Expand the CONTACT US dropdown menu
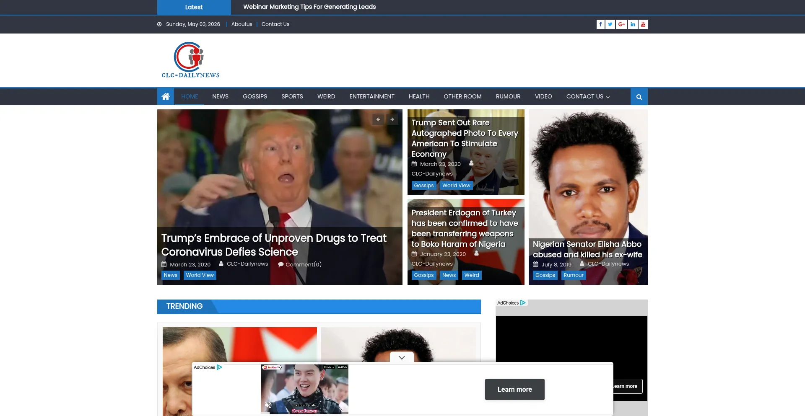 coord(588,96)
